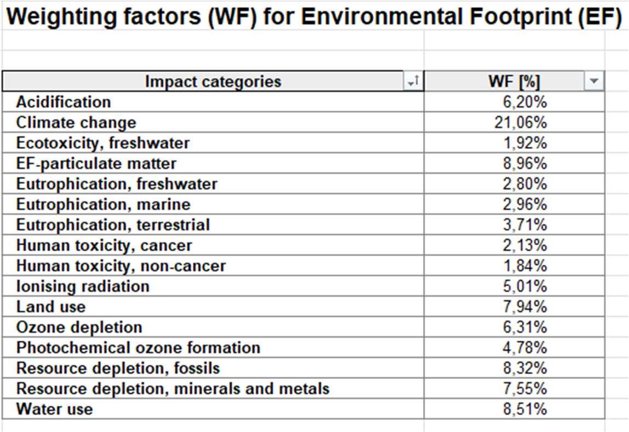Open the Impact categories sort filter dropdown
Screen dimensions: 629x432
(x=413, y=82)
